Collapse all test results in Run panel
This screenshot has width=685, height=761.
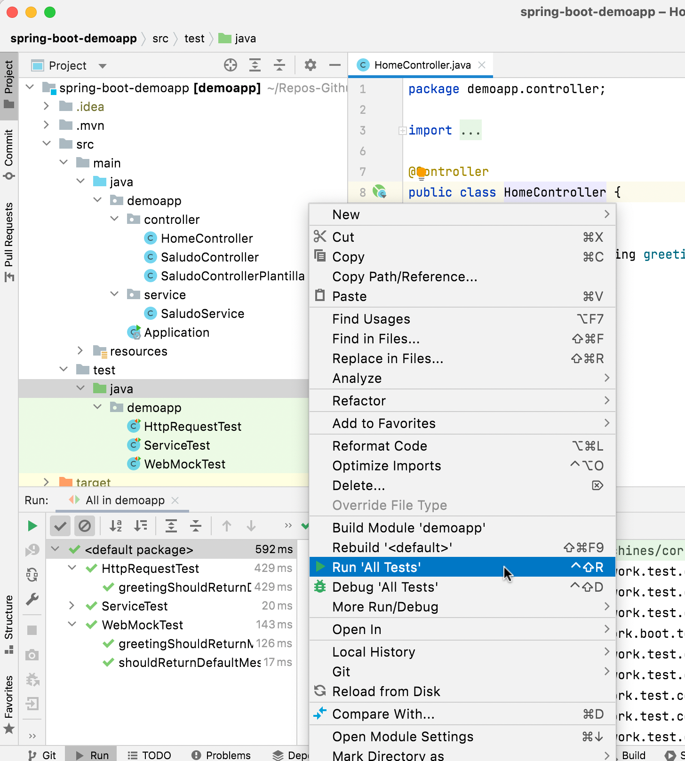pos(196,526)
